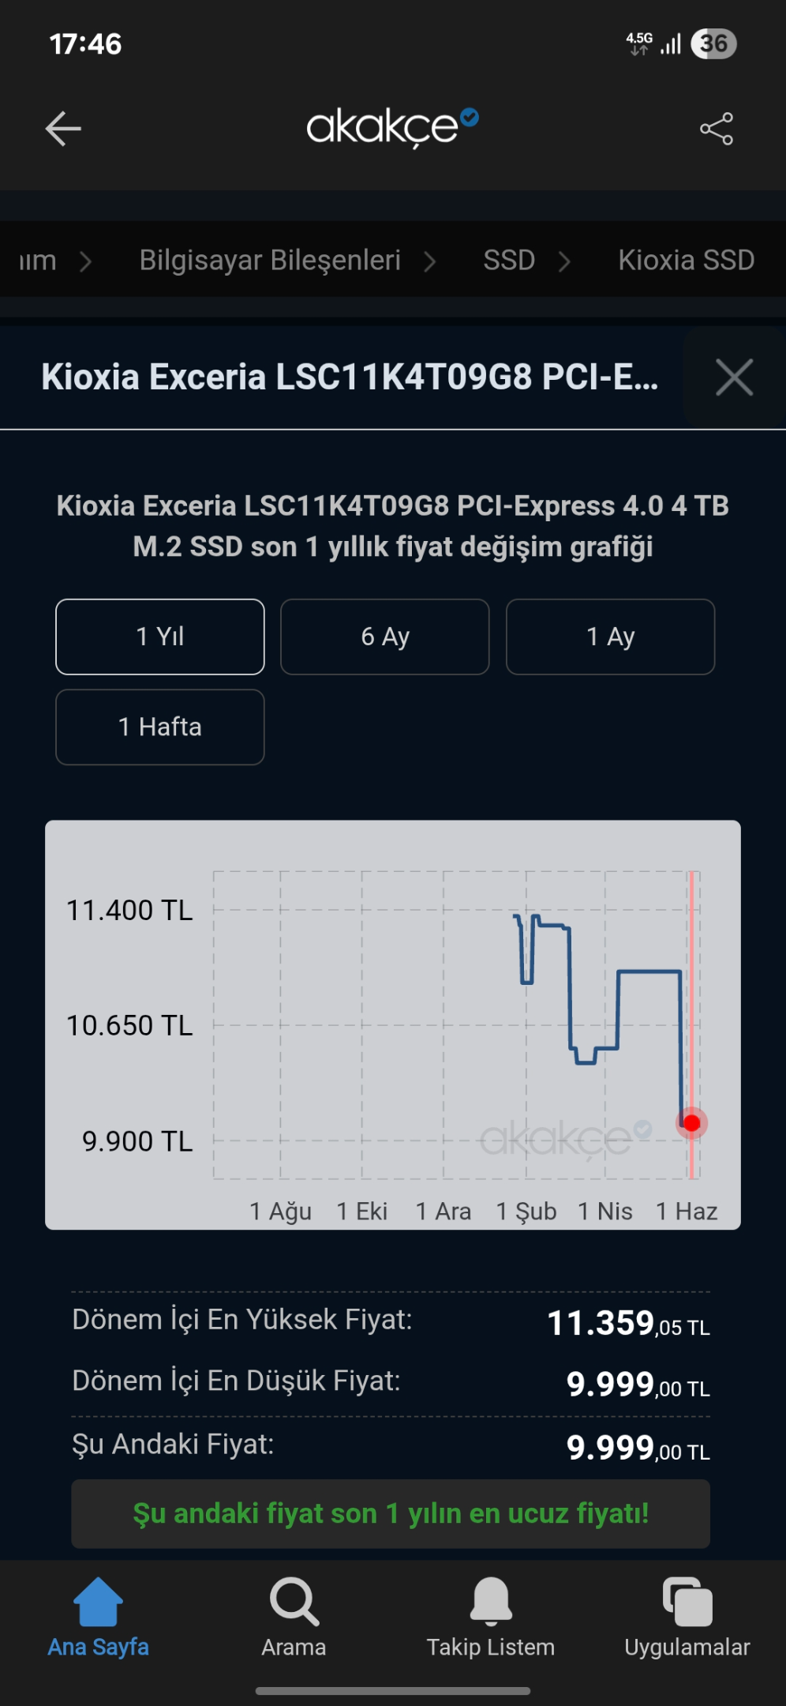Viewport: 786px width, 1706px height.
Task: Tap the back arrow icon
Action: 63,129
